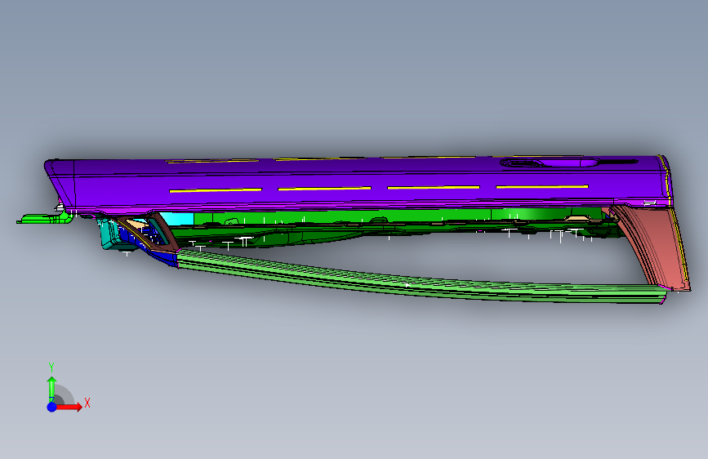Click the green Y axis arrow of the triad
Screen dimensions: 708x459
coord(51,390)
